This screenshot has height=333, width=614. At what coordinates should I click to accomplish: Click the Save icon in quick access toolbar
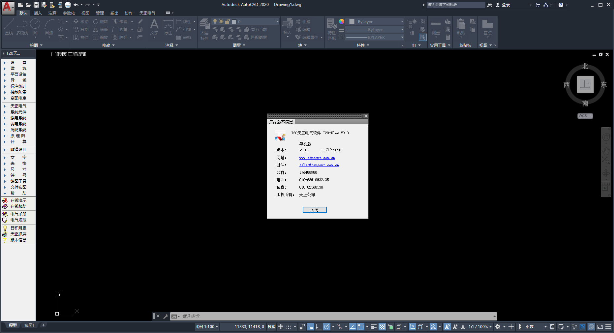[36, 5]
